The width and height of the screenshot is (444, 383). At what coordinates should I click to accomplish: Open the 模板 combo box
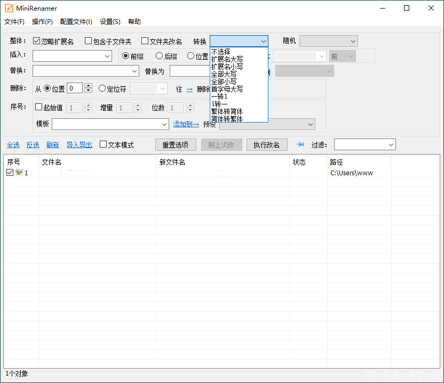[x=164, y=124]
